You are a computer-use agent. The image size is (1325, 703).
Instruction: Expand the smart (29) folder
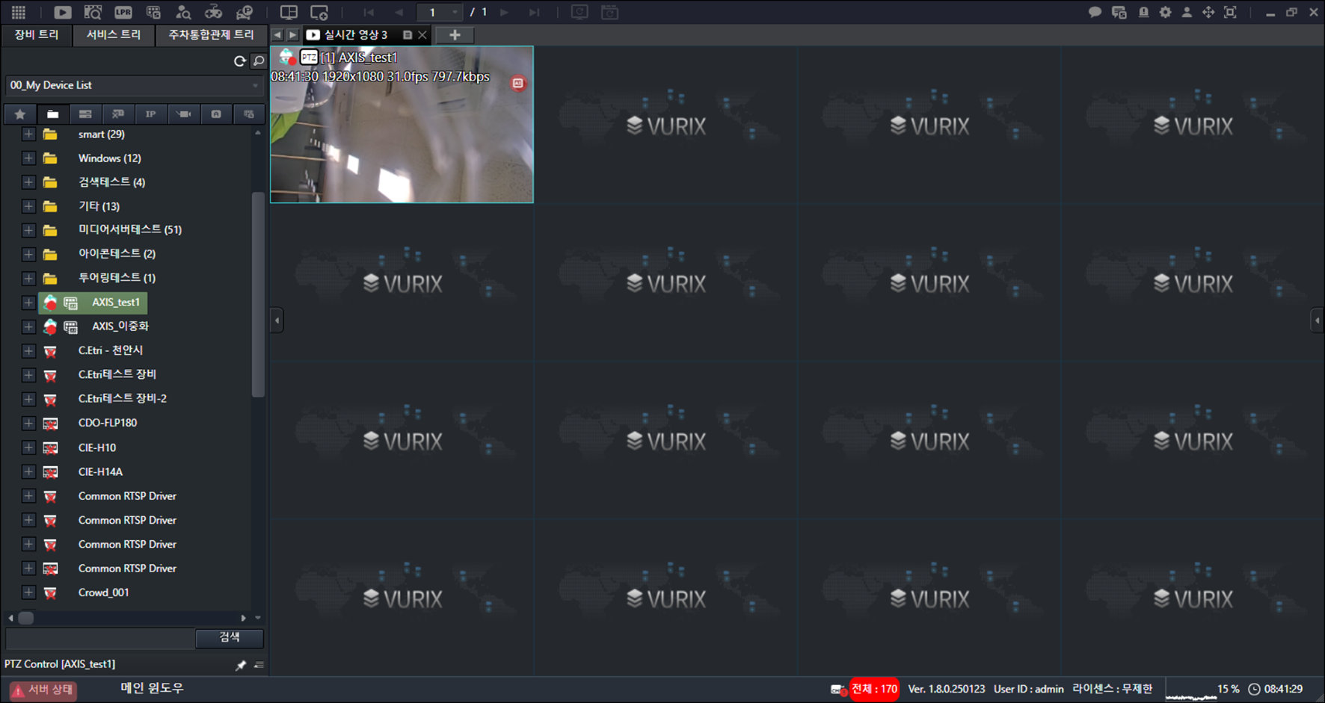[28, 134]
